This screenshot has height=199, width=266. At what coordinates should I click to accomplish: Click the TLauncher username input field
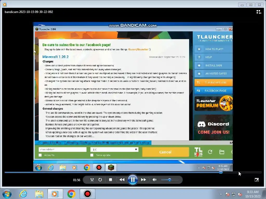click(x=63, y=150)
